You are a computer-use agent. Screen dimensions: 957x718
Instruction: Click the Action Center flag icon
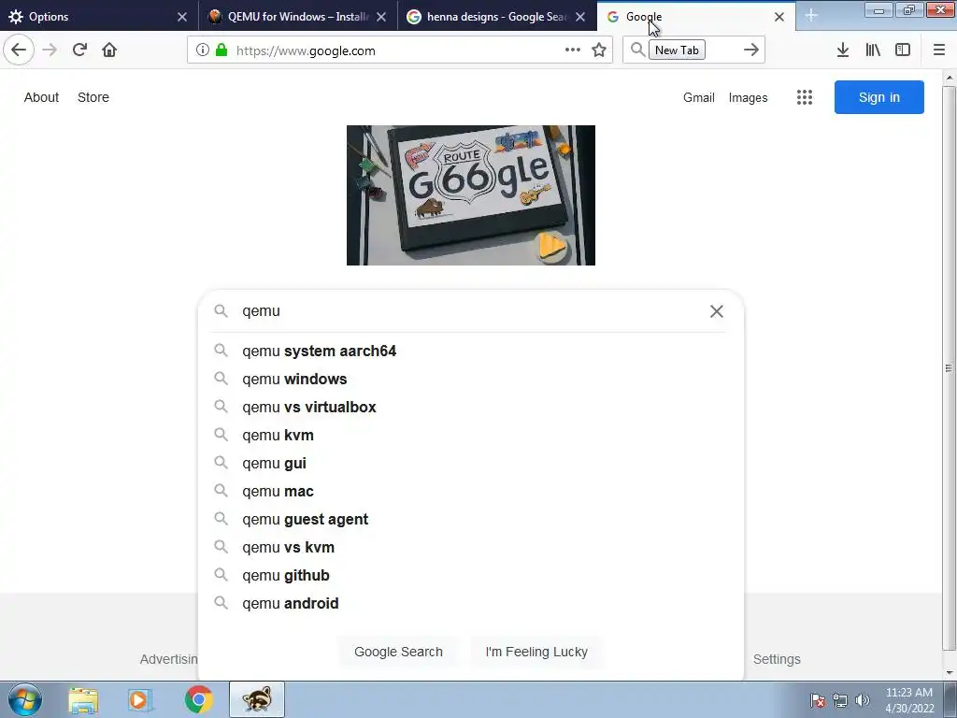pyautogui.click(x=818, y=700)
